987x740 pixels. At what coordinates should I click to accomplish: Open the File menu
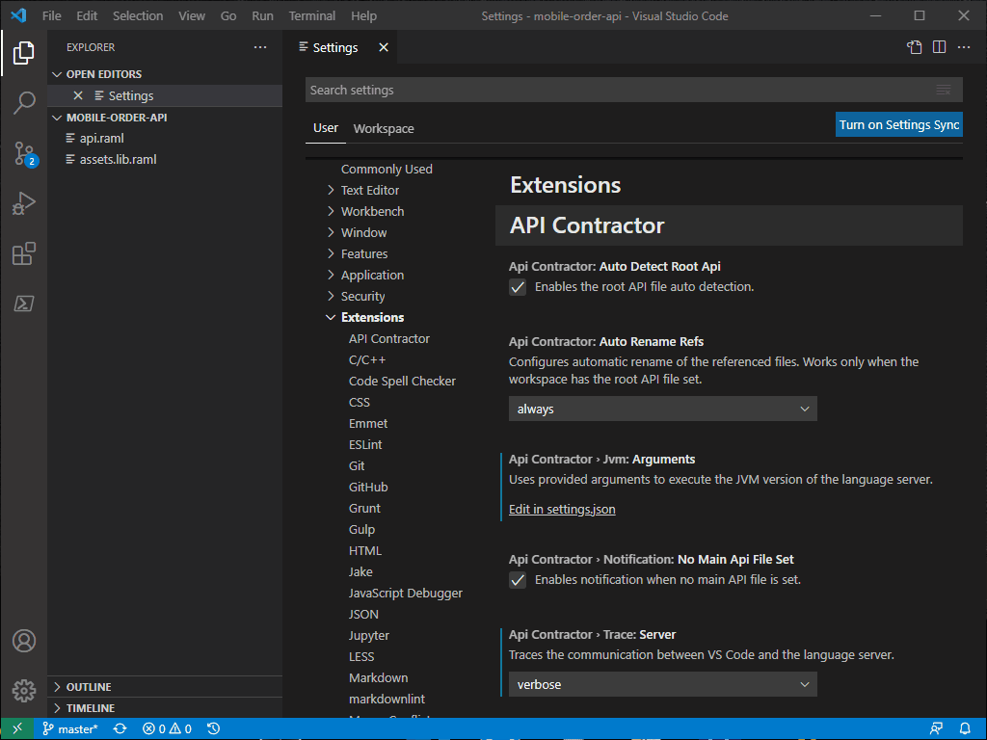tap(52, 15)
